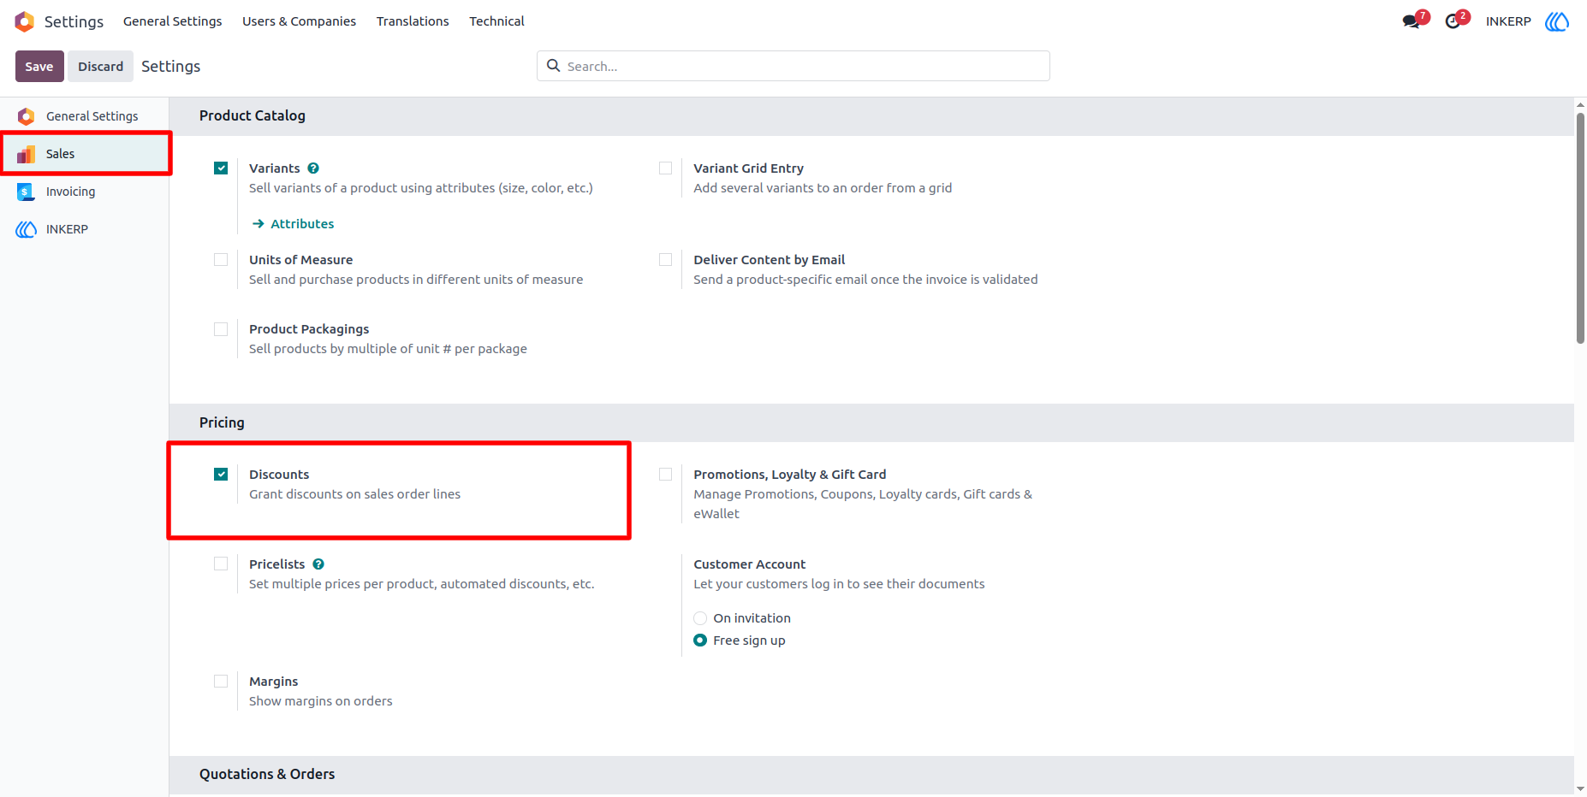Open the messages conversation icon
Image resolution: width=1587 pixels, height=797 pixels.
coord(1411,21)
